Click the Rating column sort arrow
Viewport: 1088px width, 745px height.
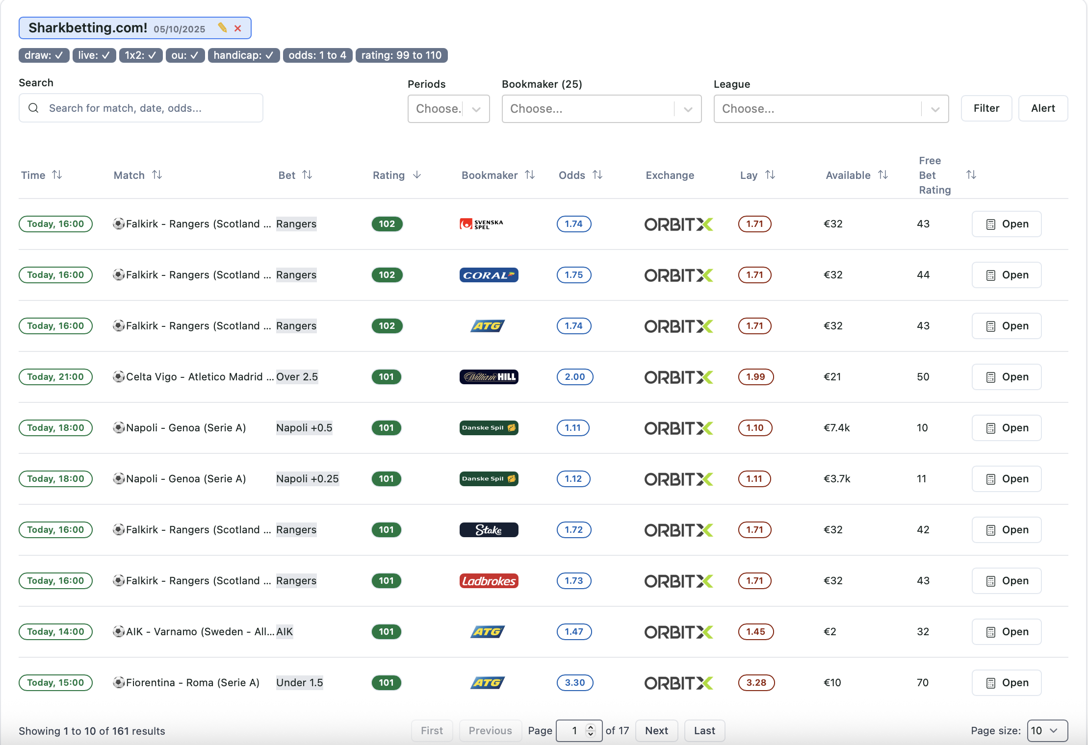pyautogui.click(x=417, y=175)
